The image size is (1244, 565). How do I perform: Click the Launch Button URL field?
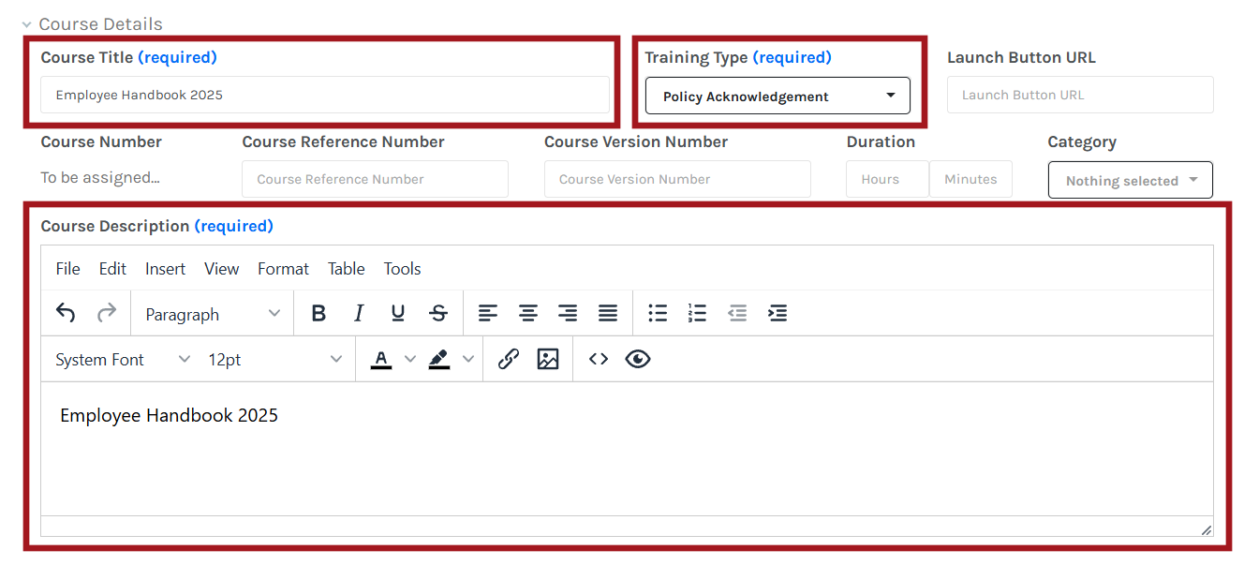pyautogui.click(x=1080, y=95)
